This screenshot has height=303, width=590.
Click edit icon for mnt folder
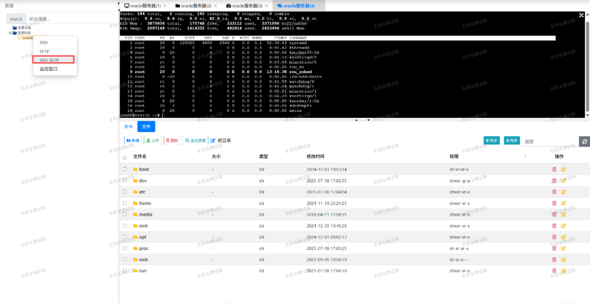click(x=563, y=225)
